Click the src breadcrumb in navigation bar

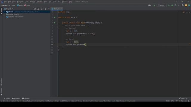coord(9,5)
